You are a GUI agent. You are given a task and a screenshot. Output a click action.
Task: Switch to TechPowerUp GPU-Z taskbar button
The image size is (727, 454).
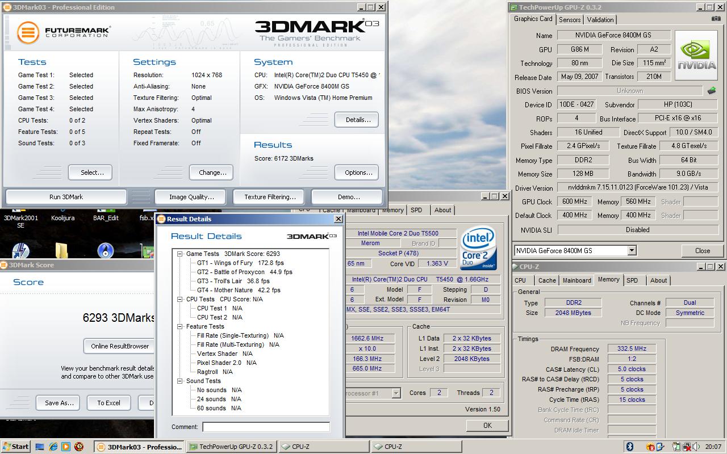pos(232,447)
